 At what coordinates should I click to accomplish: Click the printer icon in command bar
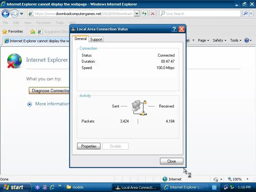(188, 40)
